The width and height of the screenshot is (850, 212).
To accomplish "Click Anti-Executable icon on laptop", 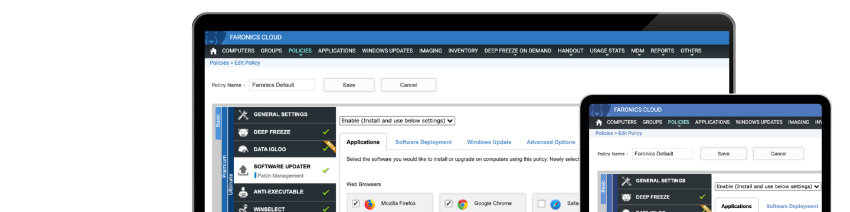I will click(243, 192).
